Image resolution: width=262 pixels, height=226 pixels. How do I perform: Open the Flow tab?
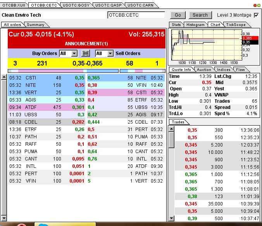[240, 69]
